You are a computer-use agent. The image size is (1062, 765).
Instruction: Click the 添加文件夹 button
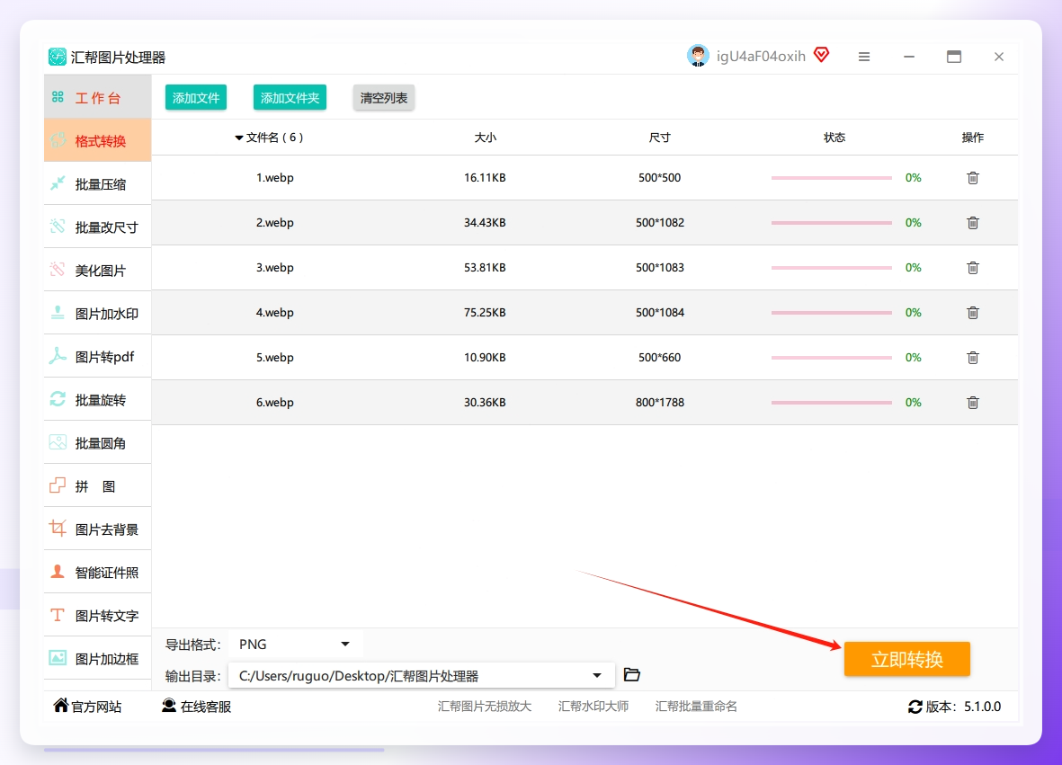[290, 97]
